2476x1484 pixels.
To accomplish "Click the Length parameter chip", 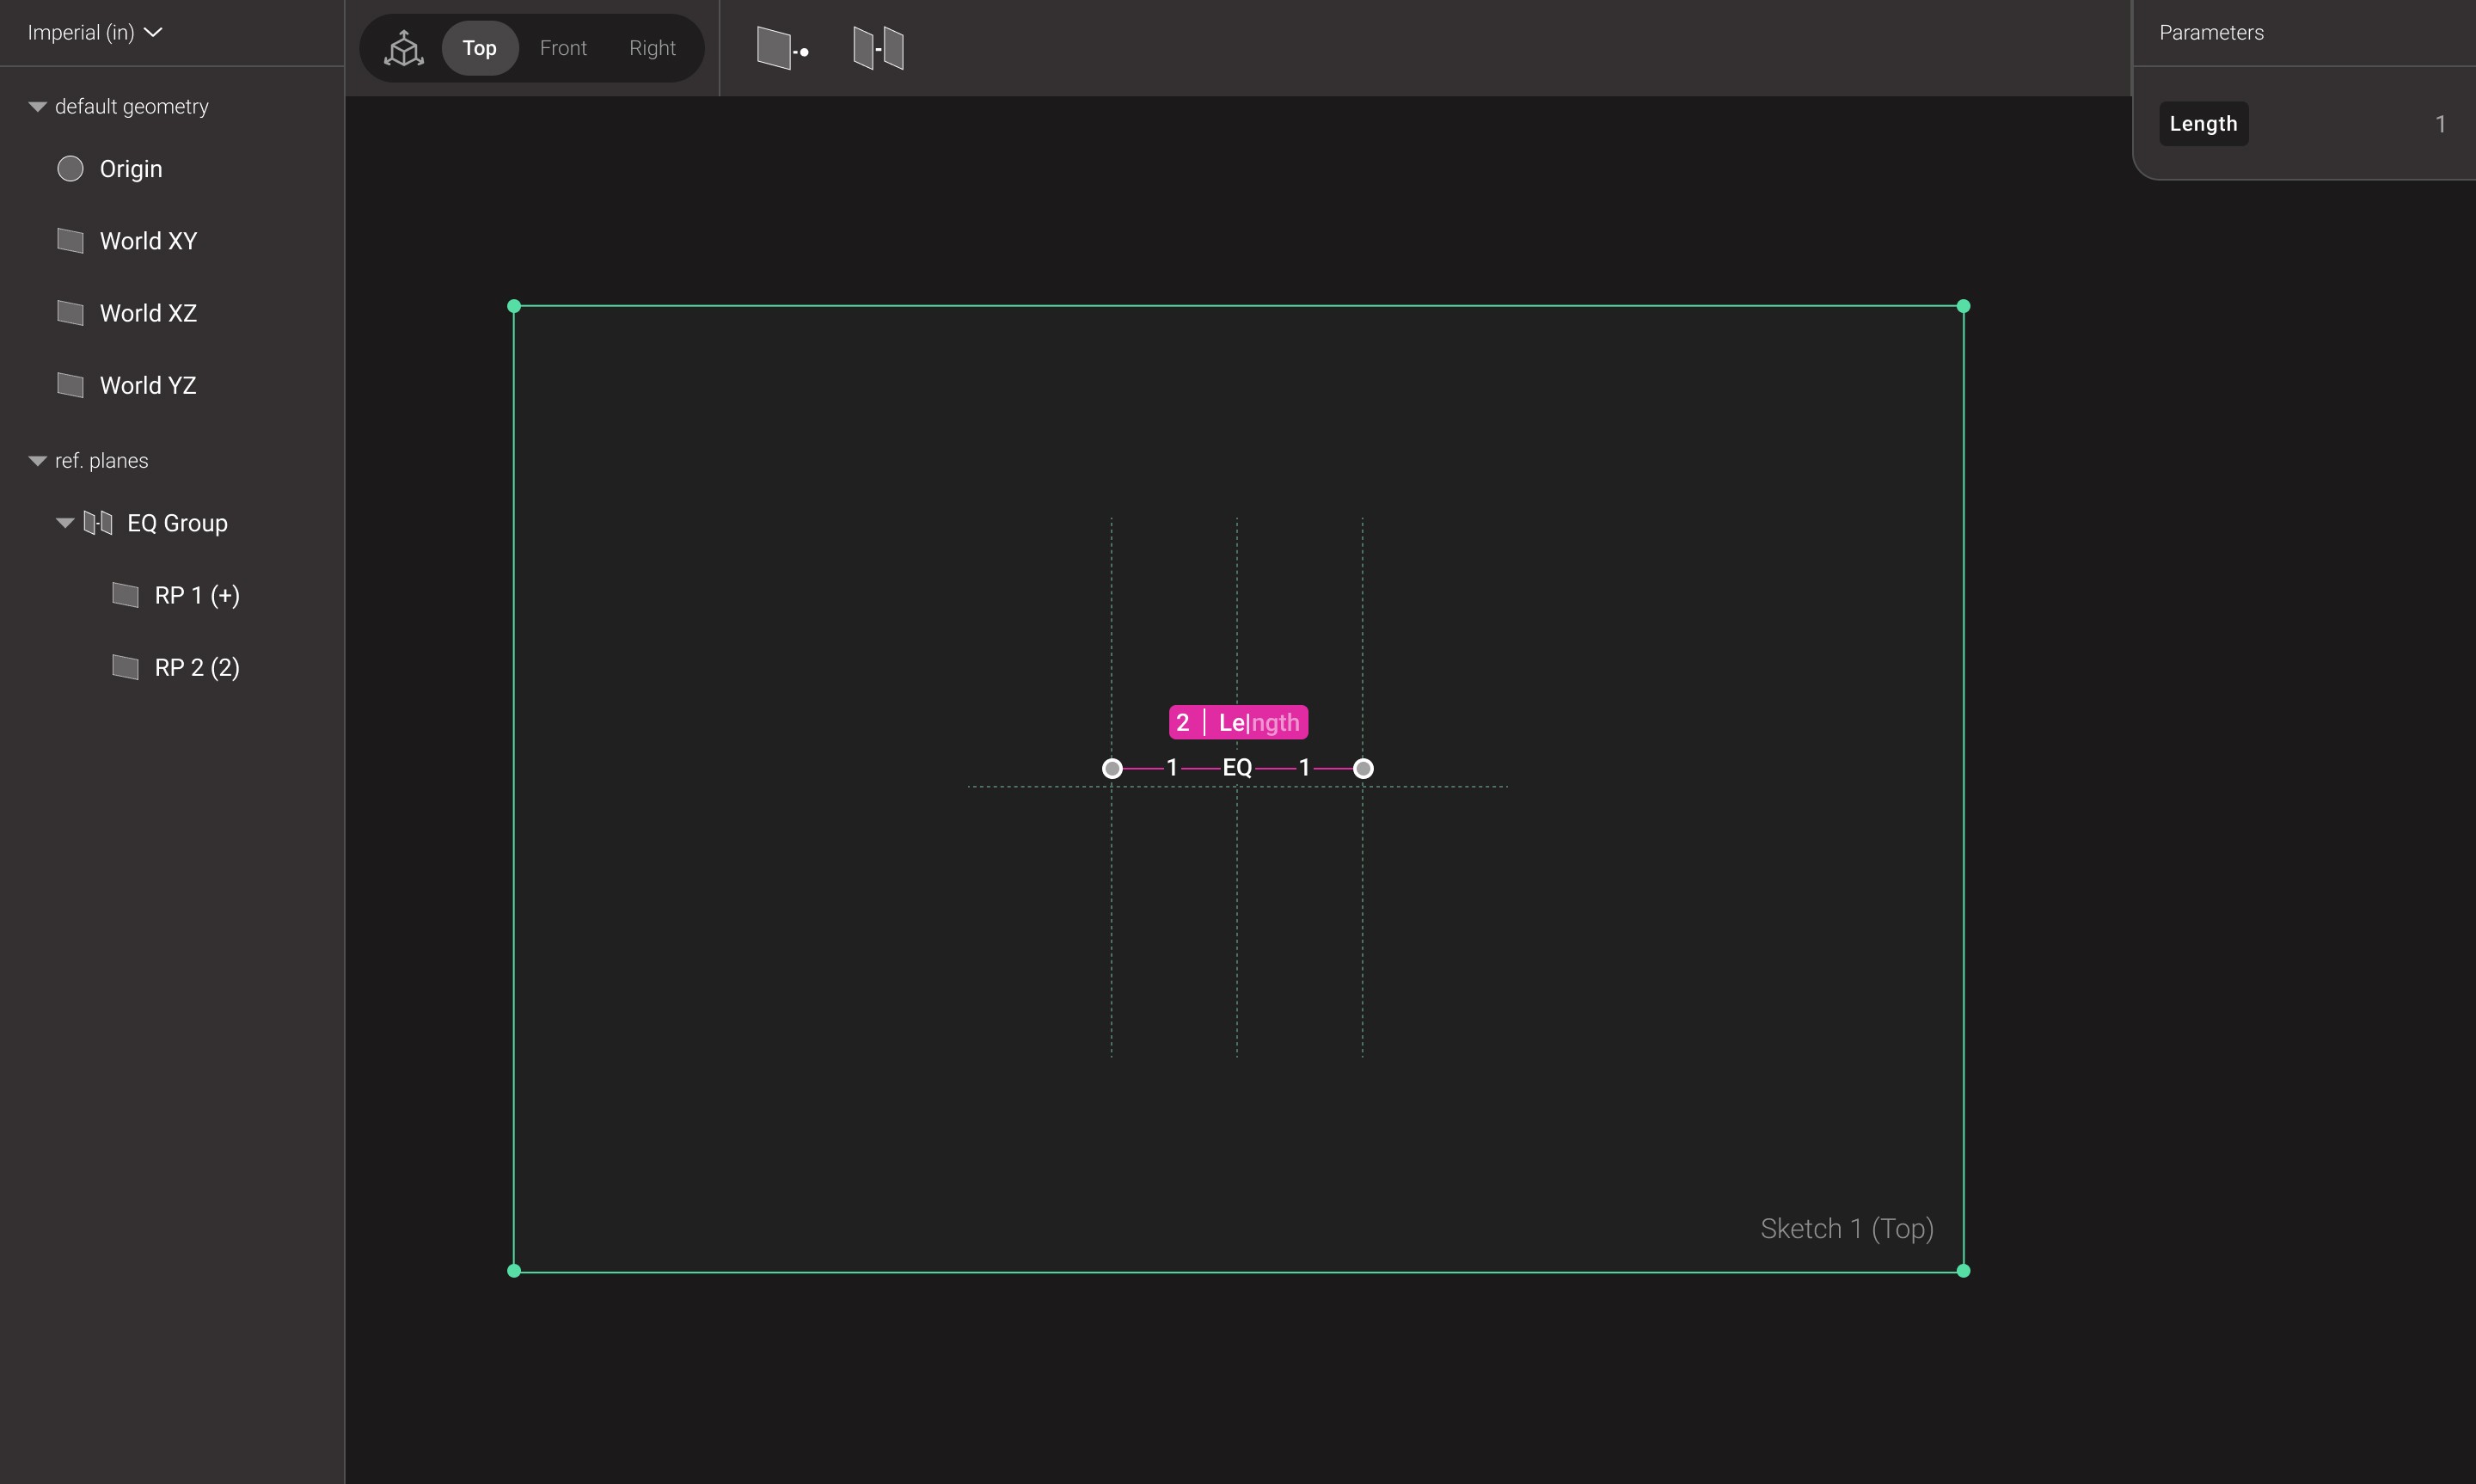I will [2203, 123].
